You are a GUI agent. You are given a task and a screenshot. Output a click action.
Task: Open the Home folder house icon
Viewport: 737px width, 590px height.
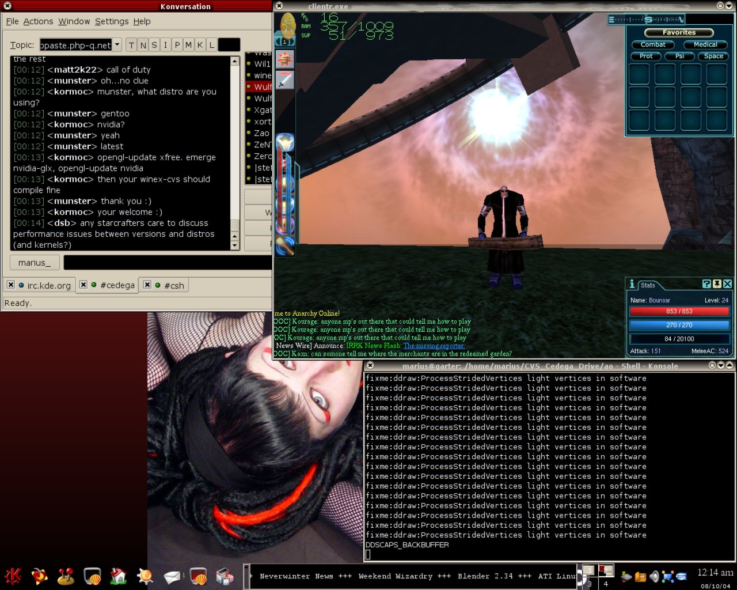119,576
